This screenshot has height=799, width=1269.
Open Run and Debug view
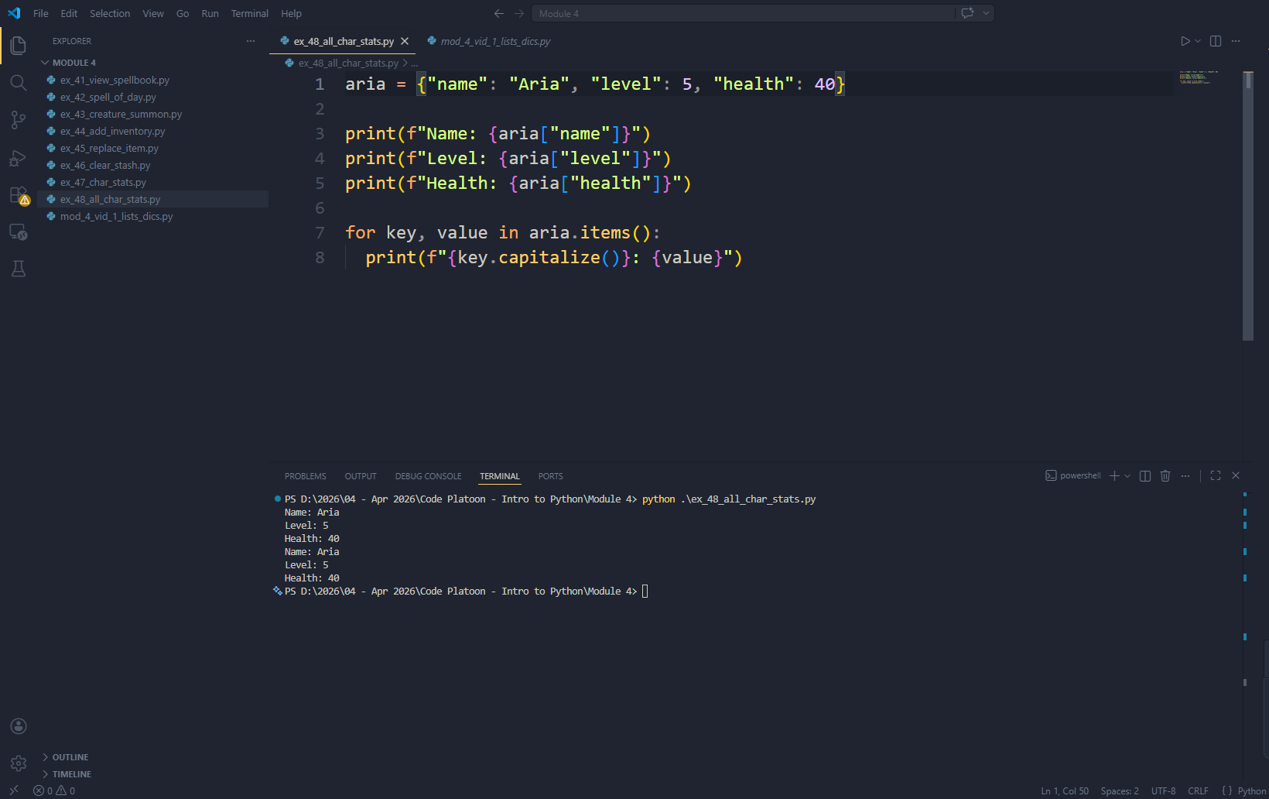pyautogui.click(x=19, y=158)
